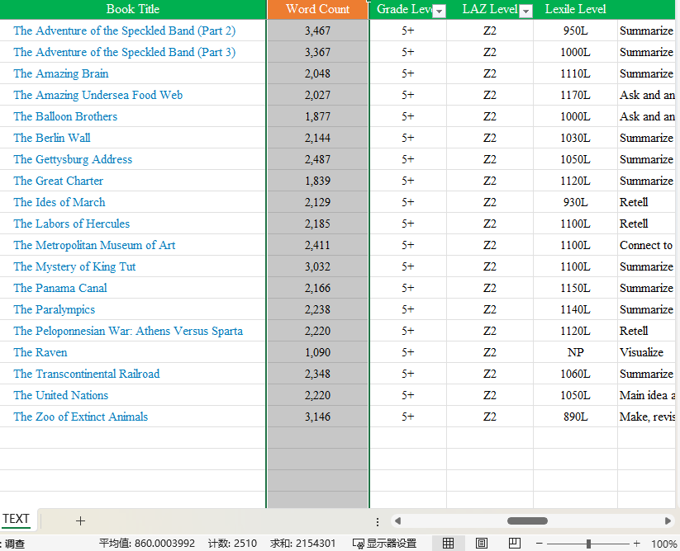Viewport: 680px width, 551px height.
Task: Switch to Page Break Preview view
Action: click(x=514, y=544)
